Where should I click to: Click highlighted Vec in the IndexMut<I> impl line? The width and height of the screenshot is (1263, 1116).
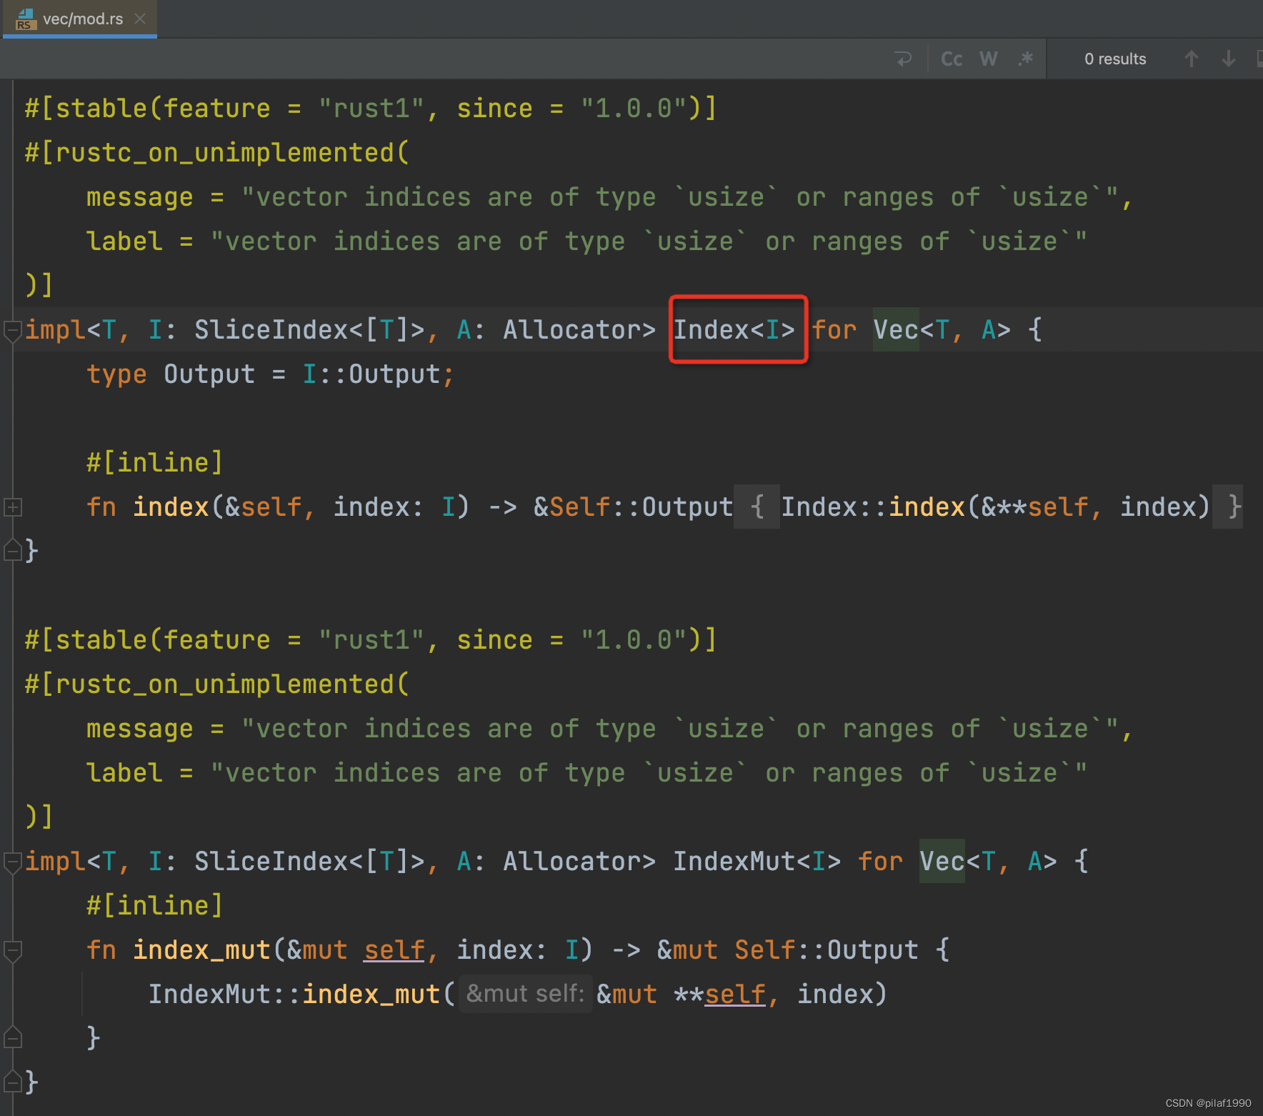tap(942, 862)
